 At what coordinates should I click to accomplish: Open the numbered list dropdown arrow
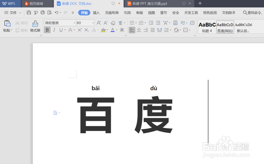(145, 23)
